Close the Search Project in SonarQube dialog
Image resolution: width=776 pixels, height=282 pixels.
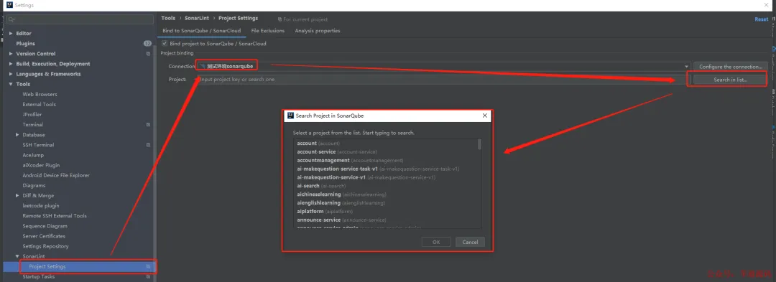click(484, 116)
